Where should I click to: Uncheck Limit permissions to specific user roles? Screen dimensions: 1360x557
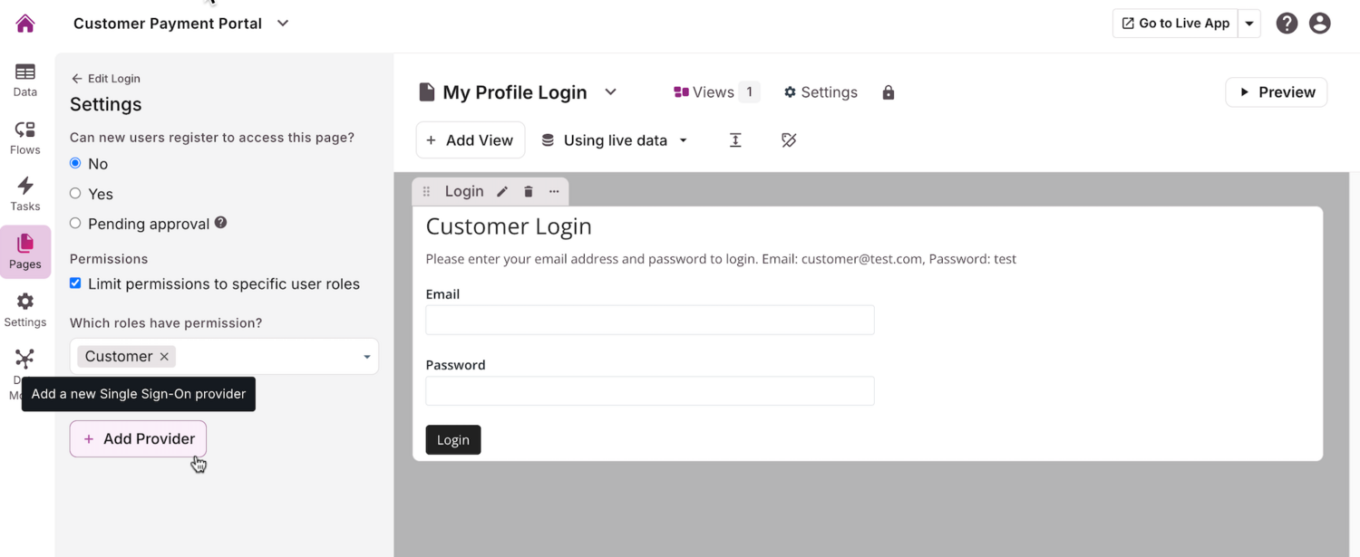[75, 283]
